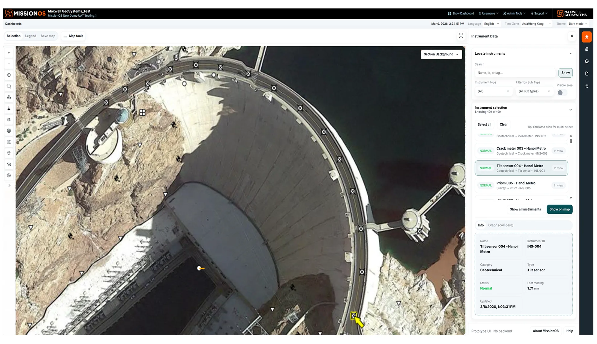The width and height of the screenshot is (597, 344).
Task: Click the instrument search input field
Action: click(515, 73)
